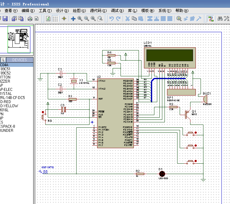Print the schematic using the printer icon

pos(30,19)
